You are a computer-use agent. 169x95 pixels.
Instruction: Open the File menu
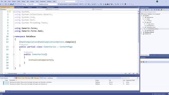point(2,1)
